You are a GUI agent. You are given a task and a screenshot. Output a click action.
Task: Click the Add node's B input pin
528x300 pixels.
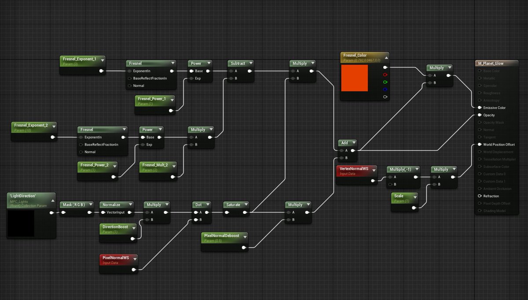click(x=341, y=157)
